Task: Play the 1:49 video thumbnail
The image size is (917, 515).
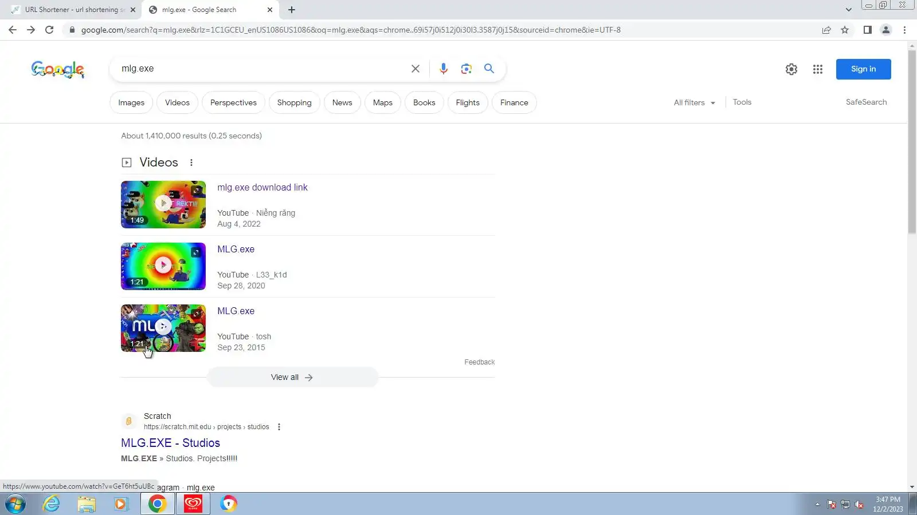Action: [x=163, y=204]
